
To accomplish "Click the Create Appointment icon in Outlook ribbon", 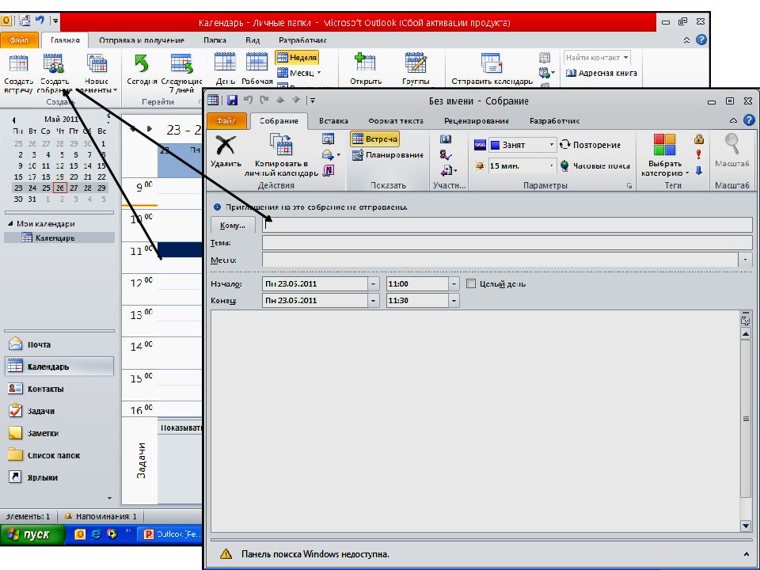I will point(18,64).
